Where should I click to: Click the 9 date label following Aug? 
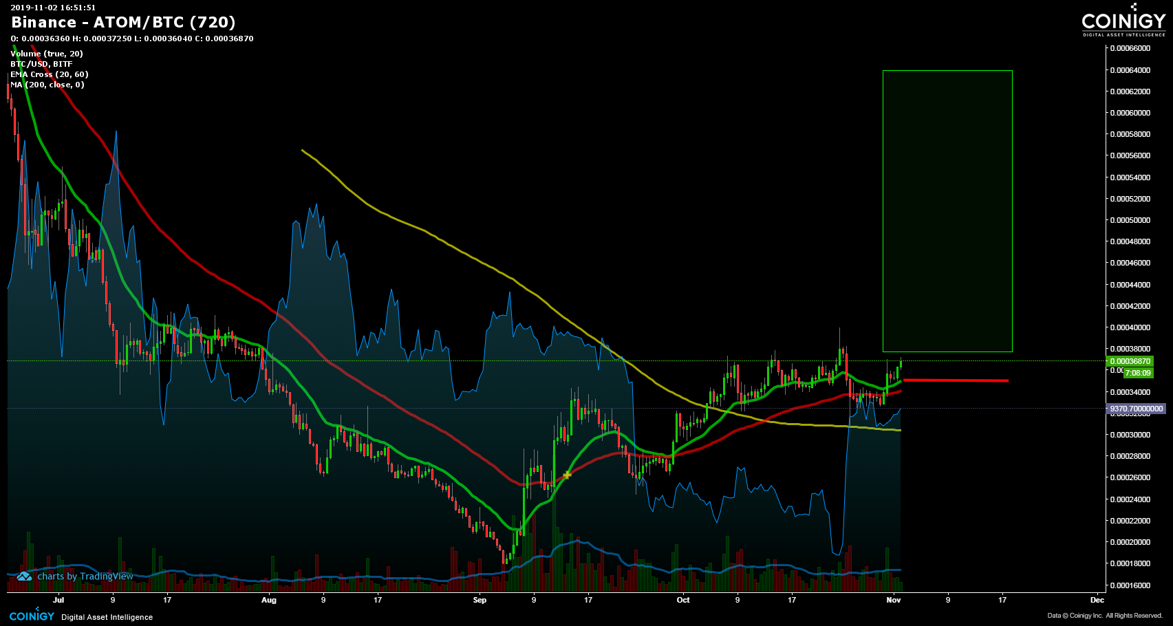pos(323,600)
